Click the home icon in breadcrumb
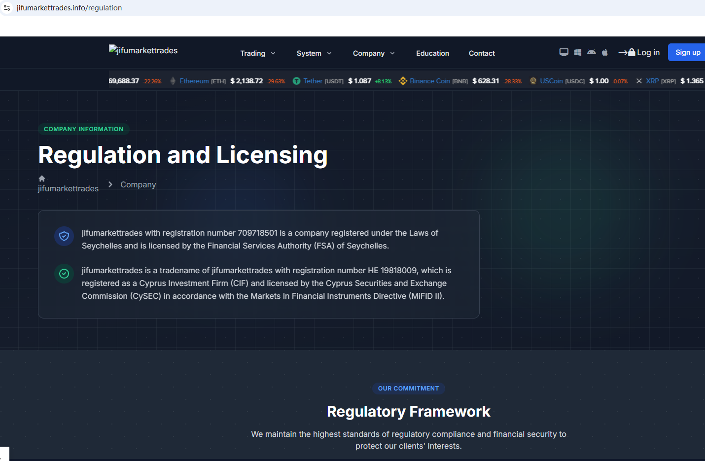705x461 pixels. point(42,178)
